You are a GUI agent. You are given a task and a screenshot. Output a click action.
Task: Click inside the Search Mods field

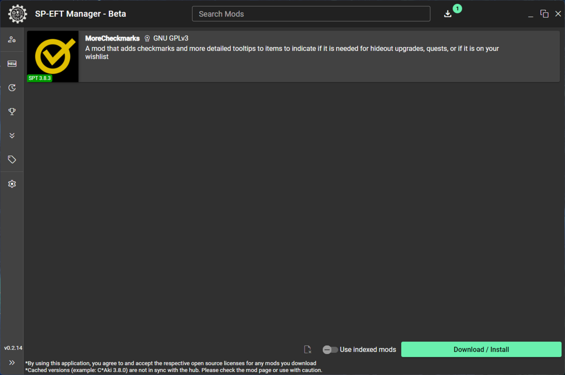[x=311, y=14]
